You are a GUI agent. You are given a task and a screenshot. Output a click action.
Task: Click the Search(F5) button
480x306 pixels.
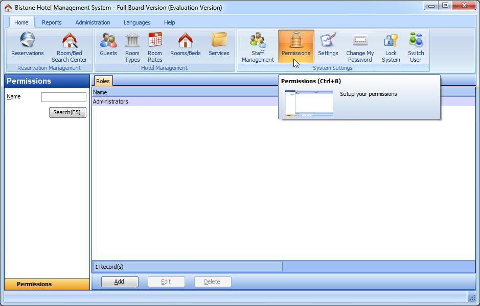point(67,112)
